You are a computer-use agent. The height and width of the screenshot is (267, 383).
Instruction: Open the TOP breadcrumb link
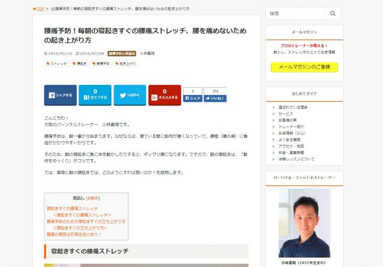tap(41, 9)
